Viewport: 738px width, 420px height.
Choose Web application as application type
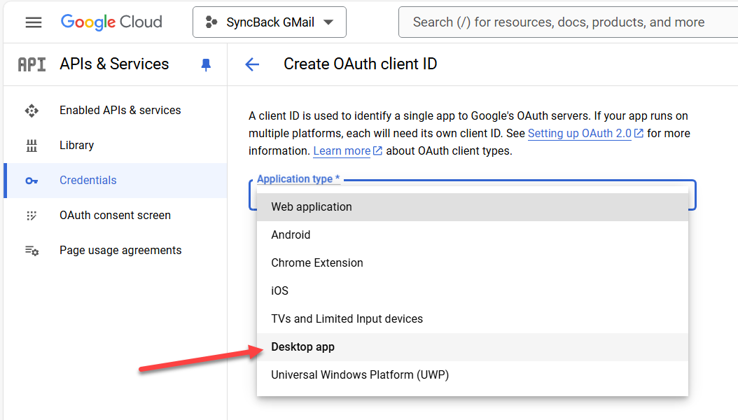(x=473, y=207)
